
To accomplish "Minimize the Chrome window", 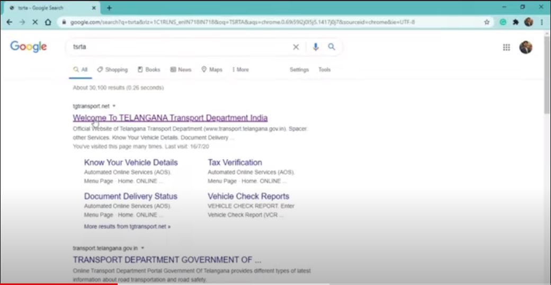I will pyautogui.click(x=504, y=7).
